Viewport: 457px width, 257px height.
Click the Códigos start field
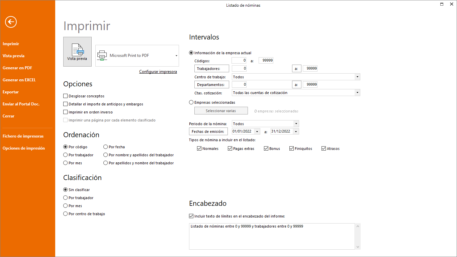pos(239,61)
